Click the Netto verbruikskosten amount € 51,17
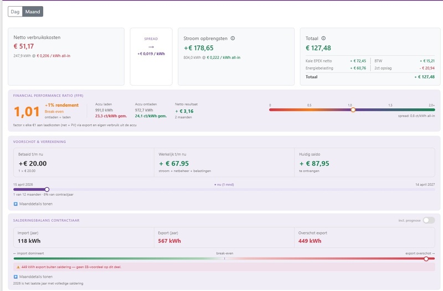Viewport: 443px width, 291px height. (24, 46)
